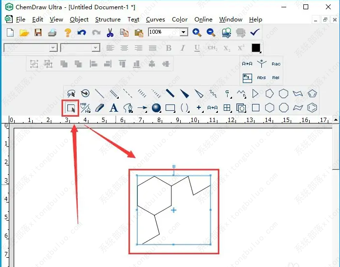This screenshot has height=267, width=340.
Task: Toggle superscript formatting
Action: click(241, 48)
